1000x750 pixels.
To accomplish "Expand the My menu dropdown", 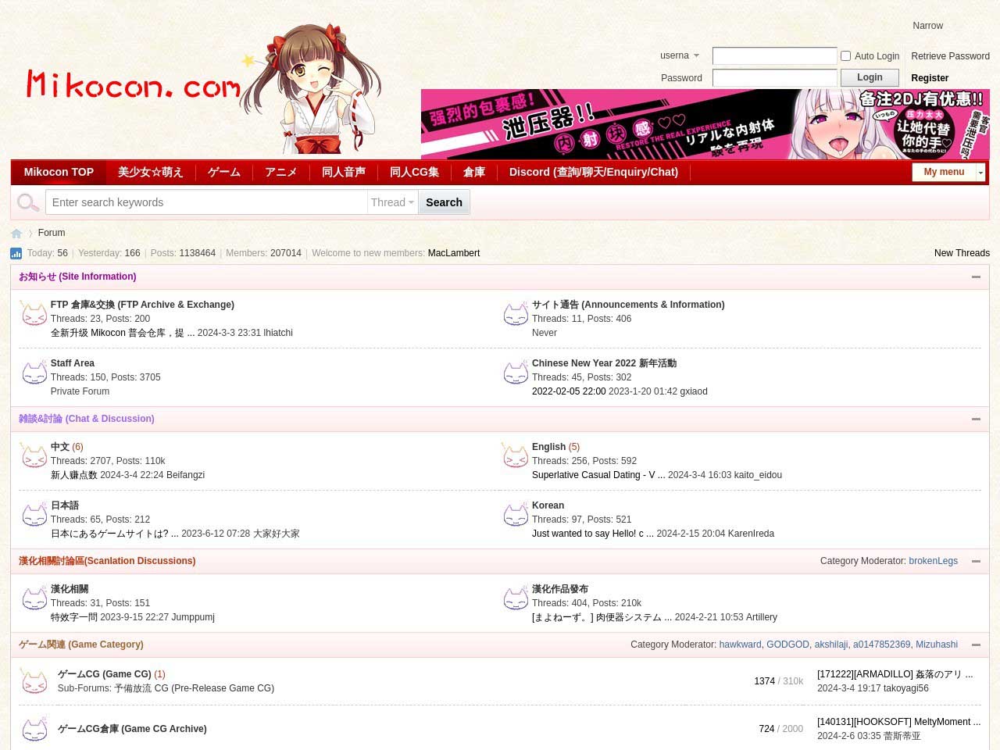I will 980,172.
